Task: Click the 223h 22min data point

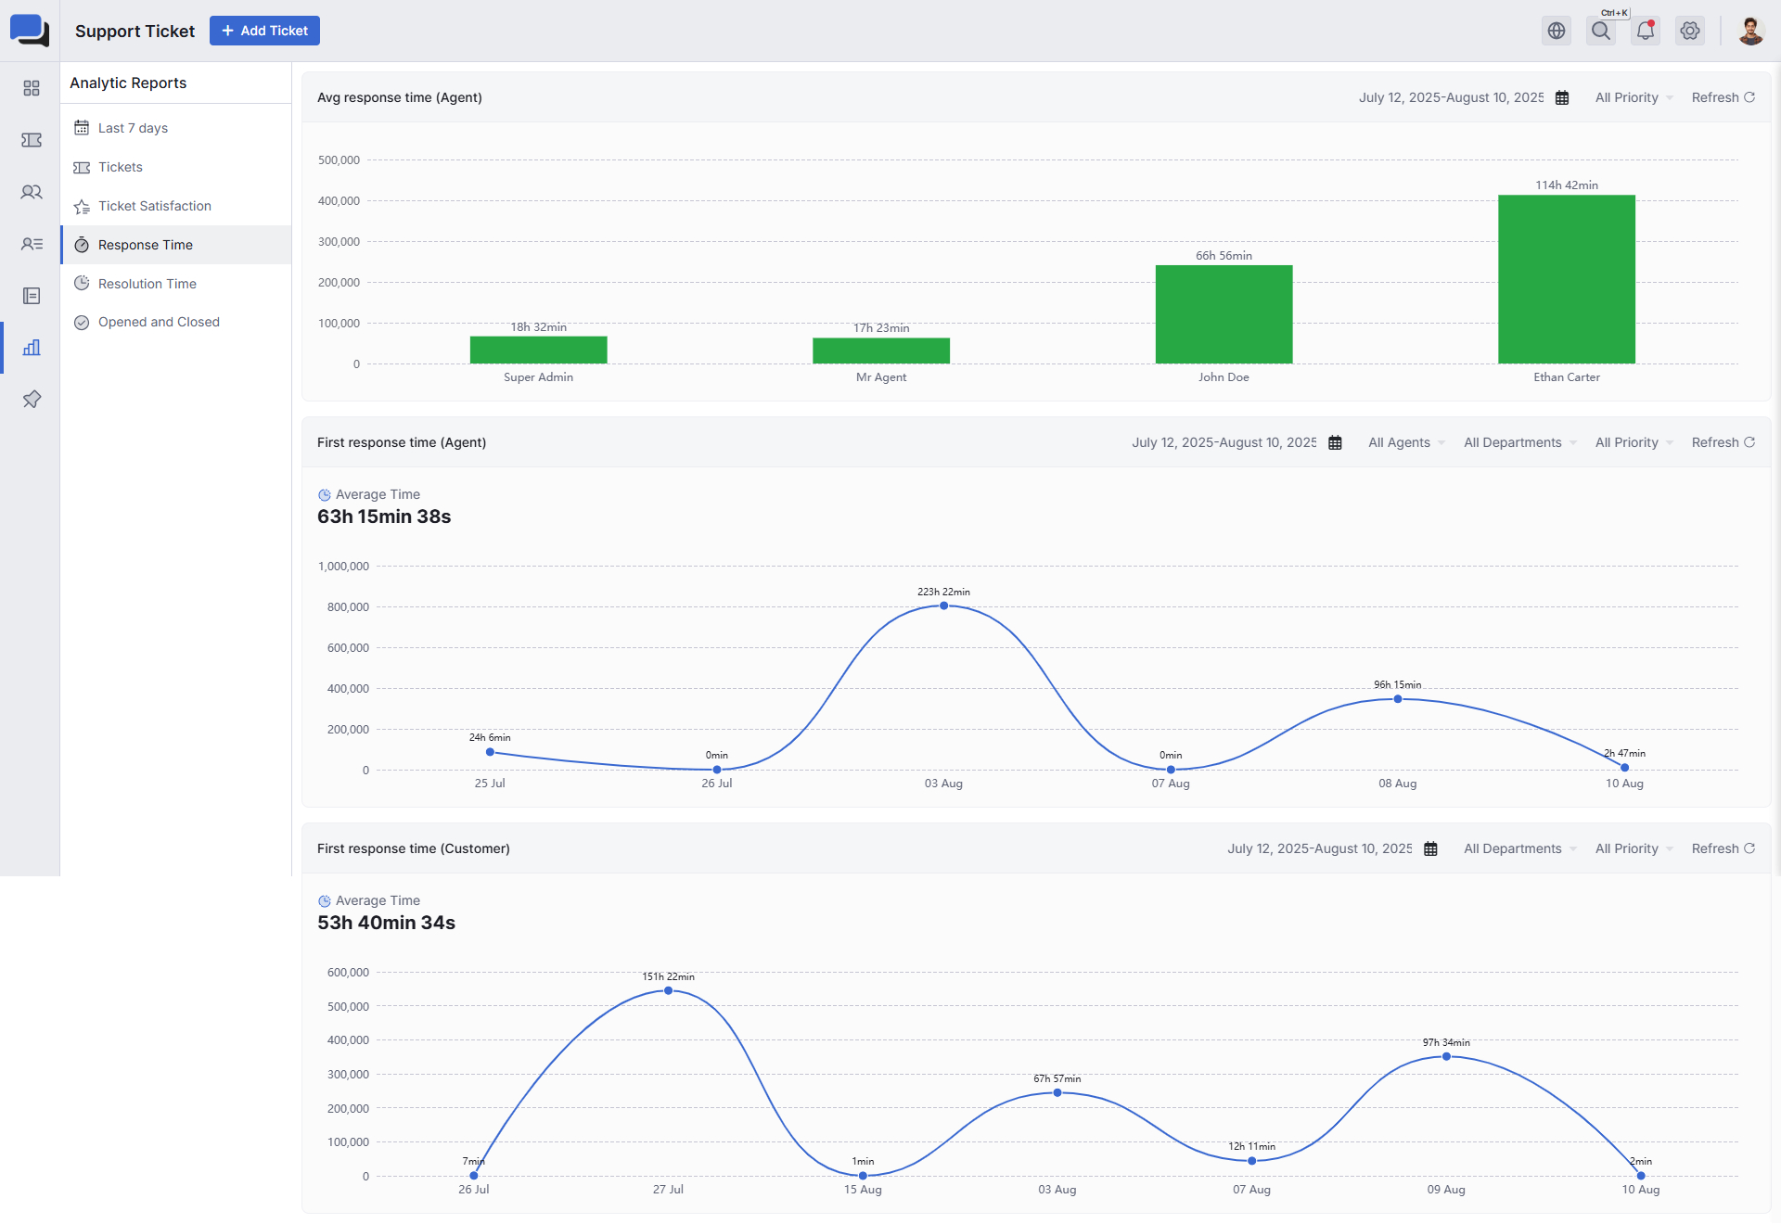Action: tap(943, 606)
